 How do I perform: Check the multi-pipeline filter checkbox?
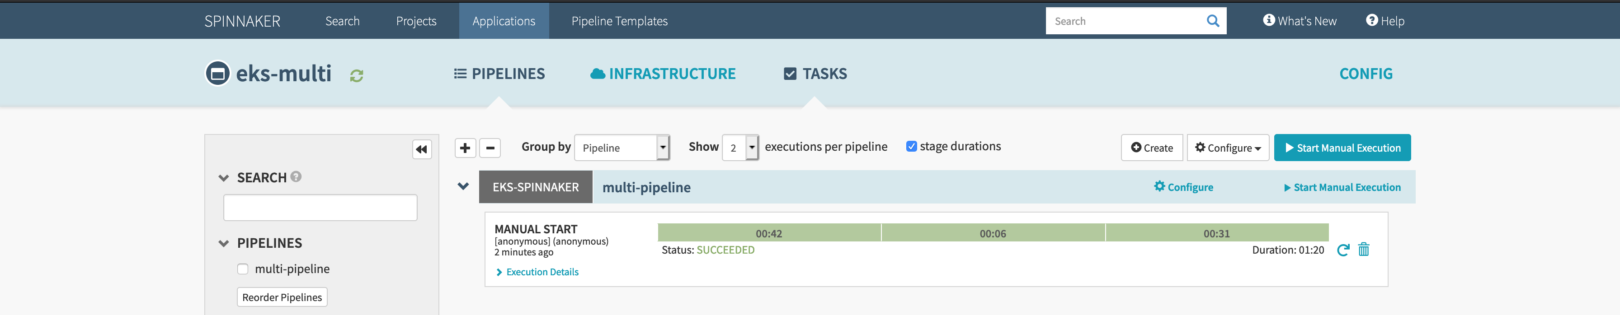(243, 269)
